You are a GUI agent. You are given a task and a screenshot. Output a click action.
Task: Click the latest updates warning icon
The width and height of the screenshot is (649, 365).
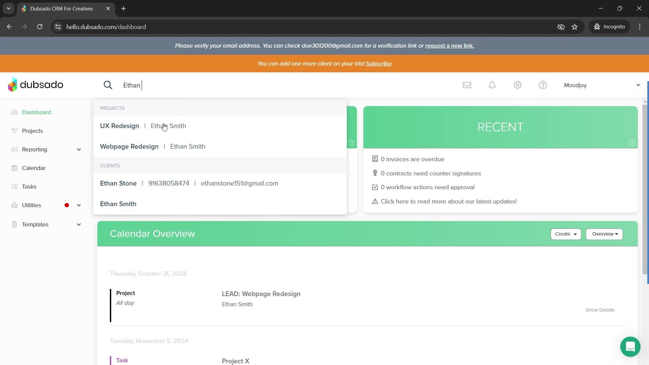click(375, 201)
